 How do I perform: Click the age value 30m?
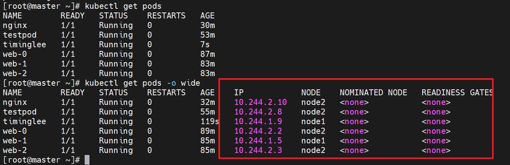tap(208, 26)
